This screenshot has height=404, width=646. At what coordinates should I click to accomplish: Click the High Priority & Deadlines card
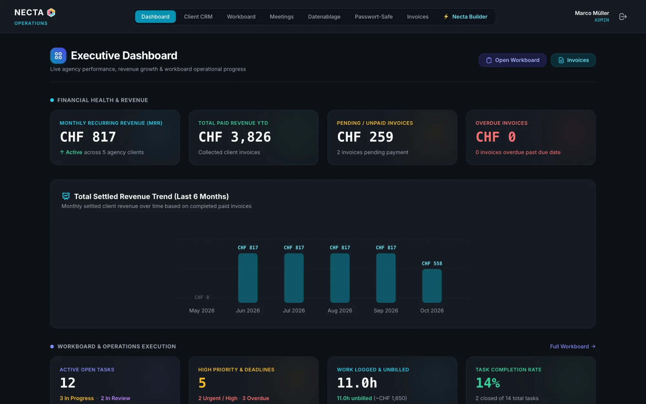point(254,380)
